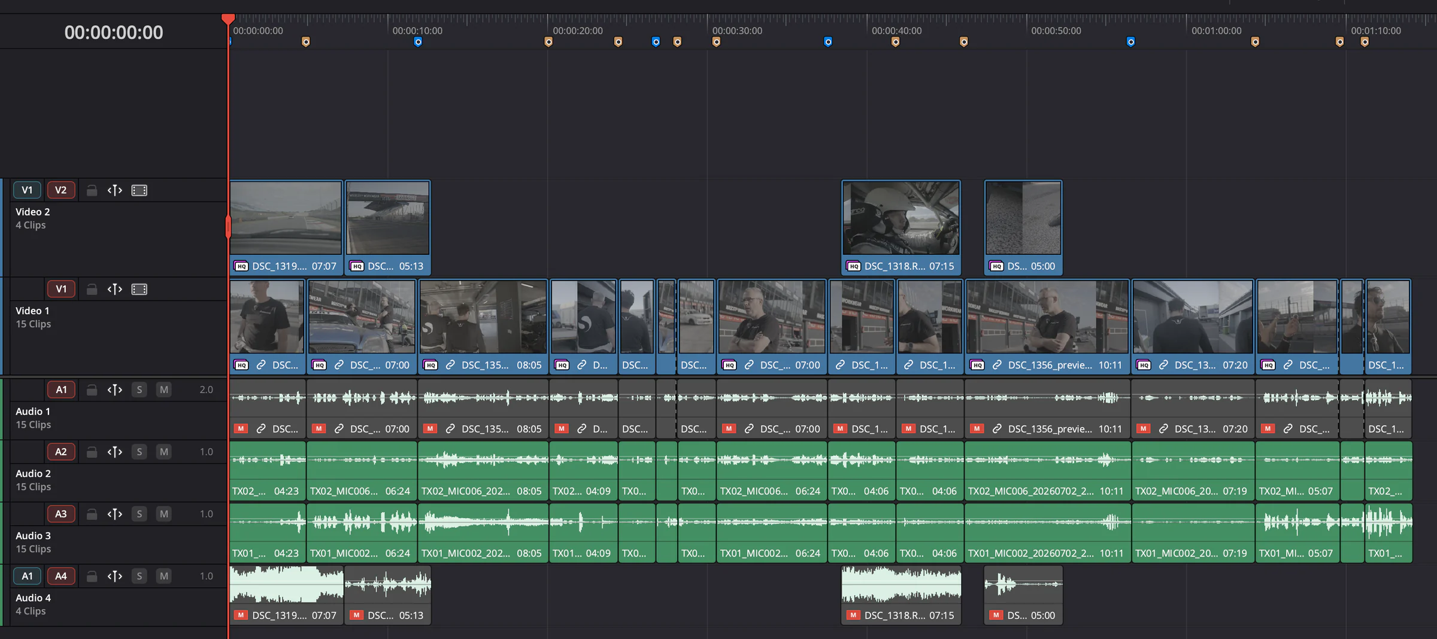Select DSC_135 08:05 video clip on V1
This screenshot has height=639, width=1437.
(x=483, y=327)
